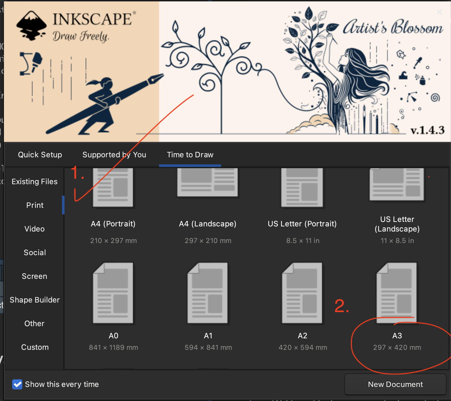The width and height of the screenshot is (451, 401).
Task: Choose the A0 page template icon
Action: pos(113,293)
